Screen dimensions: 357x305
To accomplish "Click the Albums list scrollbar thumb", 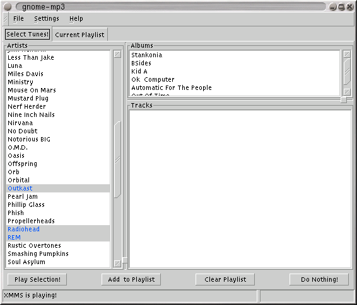I will pos(347,72).
